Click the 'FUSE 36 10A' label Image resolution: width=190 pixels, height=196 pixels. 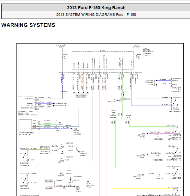(65, 57)
